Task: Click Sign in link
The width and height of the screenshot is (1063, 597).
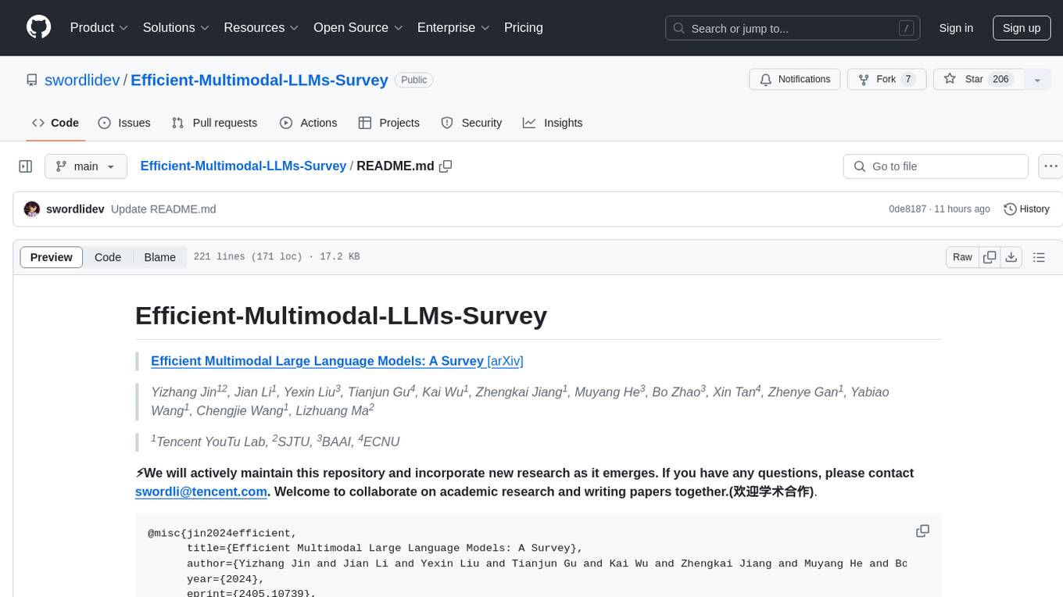Action: click(956, 28)
